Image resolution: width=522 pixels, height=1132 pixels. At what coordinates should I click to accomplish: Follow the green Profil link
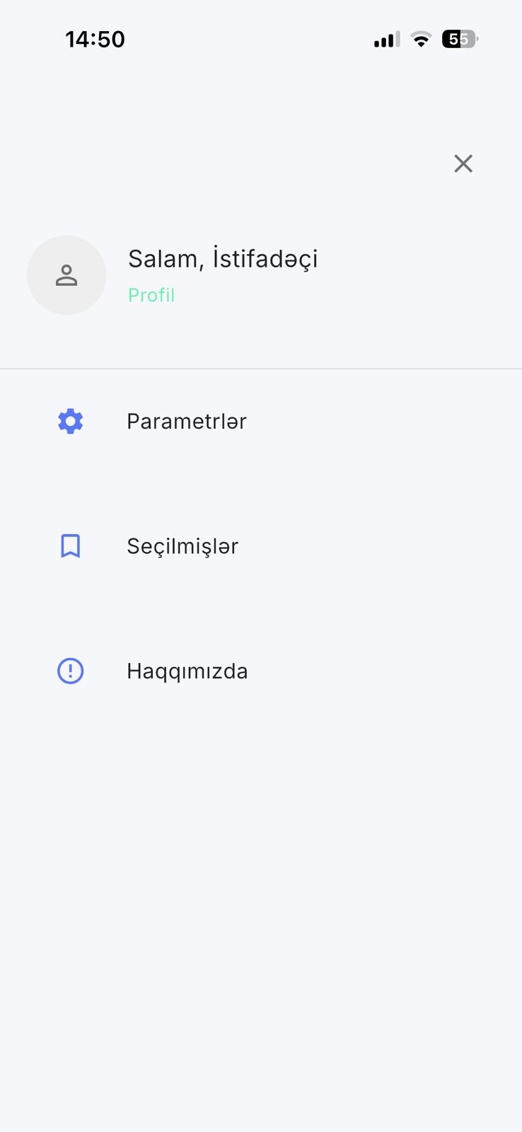point(151,295)
